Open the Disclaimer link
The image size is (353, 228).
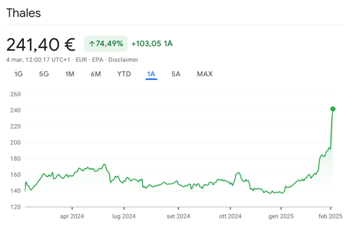point(123,60)
